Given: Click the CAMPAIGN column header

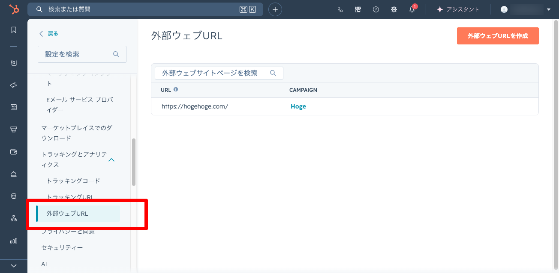Looking at the screenshot, I should coord(303,90).
